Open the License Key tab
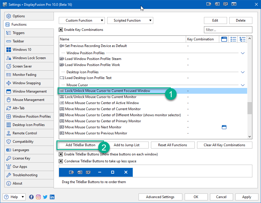This screenshot has height=203, width=261. coord(29,158)
